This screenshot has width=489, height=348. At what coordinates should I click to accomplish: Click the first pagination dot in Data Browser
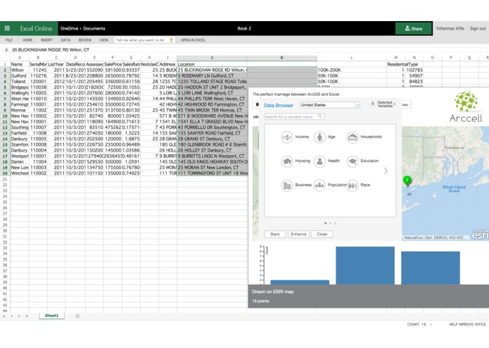point(326,223)
